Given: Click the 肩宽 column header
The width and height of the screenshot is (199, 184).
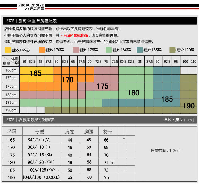Looking at the screenshot, I should pyautogui.click(x=70, y=132).
